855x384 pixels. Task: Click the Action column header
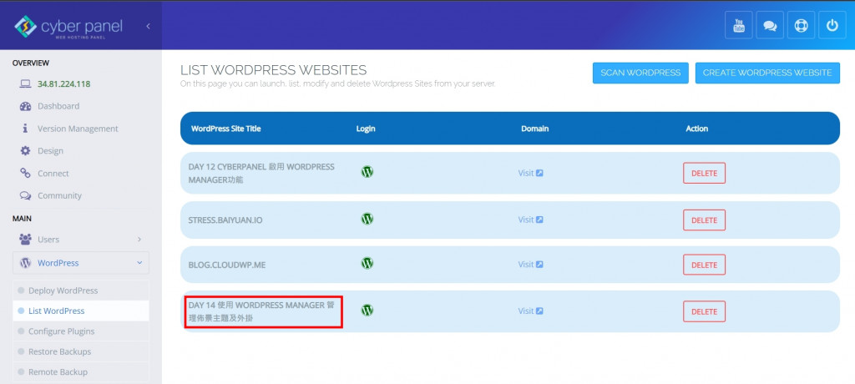pos(697,129)
